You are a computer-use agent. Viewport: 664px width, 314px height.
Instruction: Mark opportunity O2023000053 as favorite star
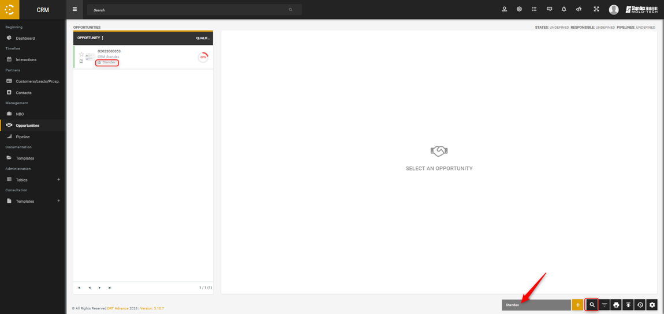[x=81, y=54]
